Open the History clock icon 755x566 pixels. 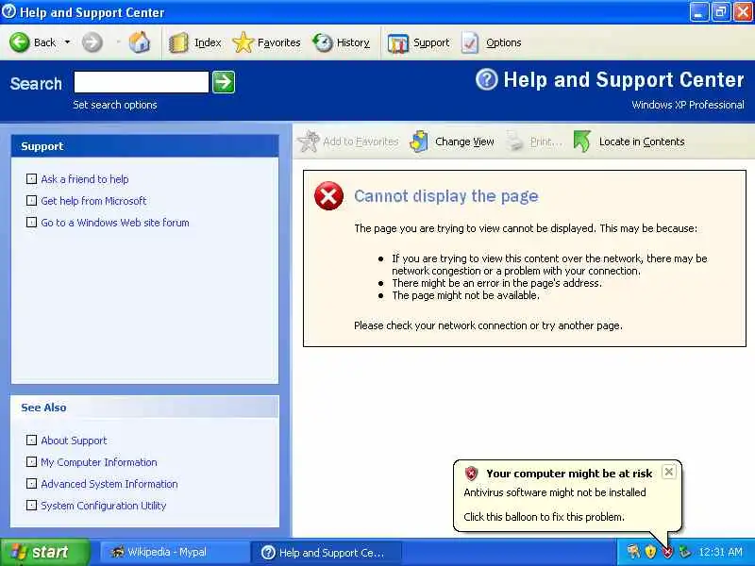tap(323, 42)
